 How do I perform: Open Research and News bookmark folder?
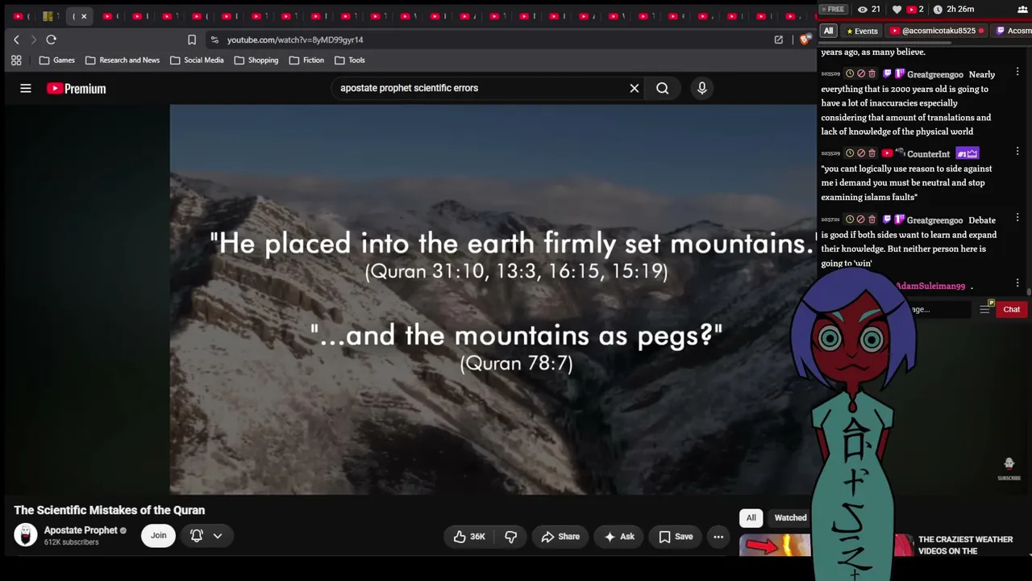[x=123, y=61]
